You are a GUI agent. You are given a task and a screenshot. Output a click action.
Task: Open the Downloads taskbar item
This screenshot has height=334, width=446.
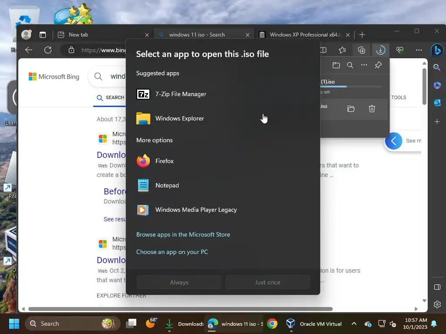184,324
